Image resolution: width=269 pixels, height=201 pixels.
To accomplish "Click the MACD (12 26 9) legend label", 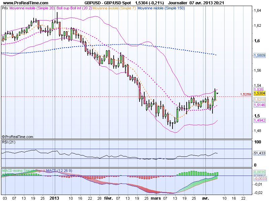I will pos(59,171).
